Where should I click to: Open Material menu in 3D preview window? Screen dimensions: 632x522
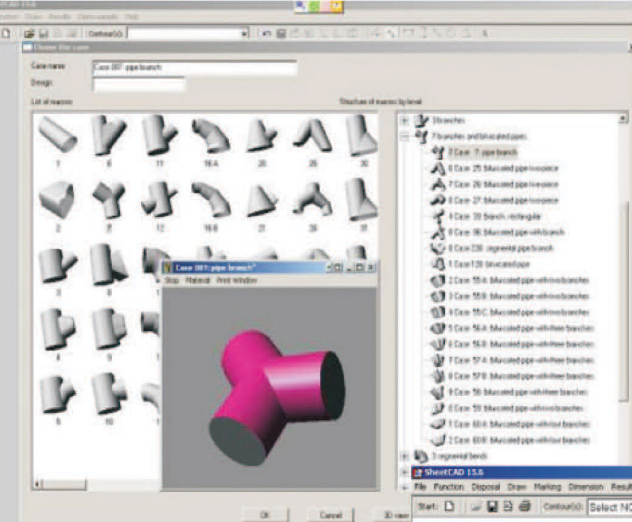(197, 280)
